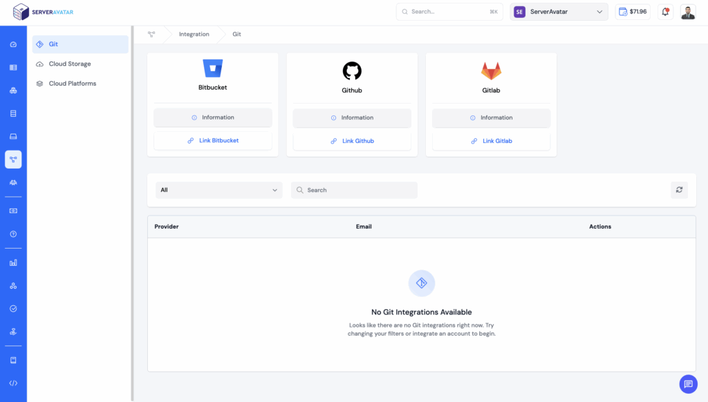The width and height of the screenshot is (708, 402).
Task: Refresh the Git integrations list
Action: coord(679,190)
